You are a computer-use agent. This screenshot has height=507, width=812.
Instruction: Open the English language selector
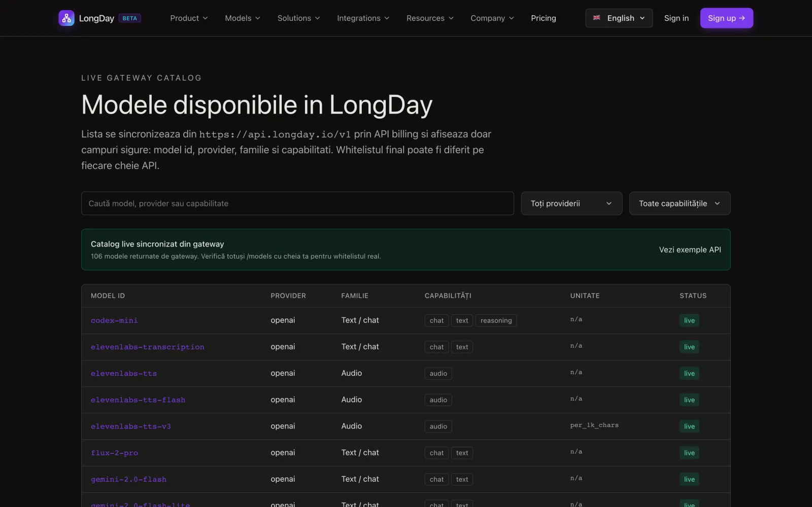coord(619,18)
